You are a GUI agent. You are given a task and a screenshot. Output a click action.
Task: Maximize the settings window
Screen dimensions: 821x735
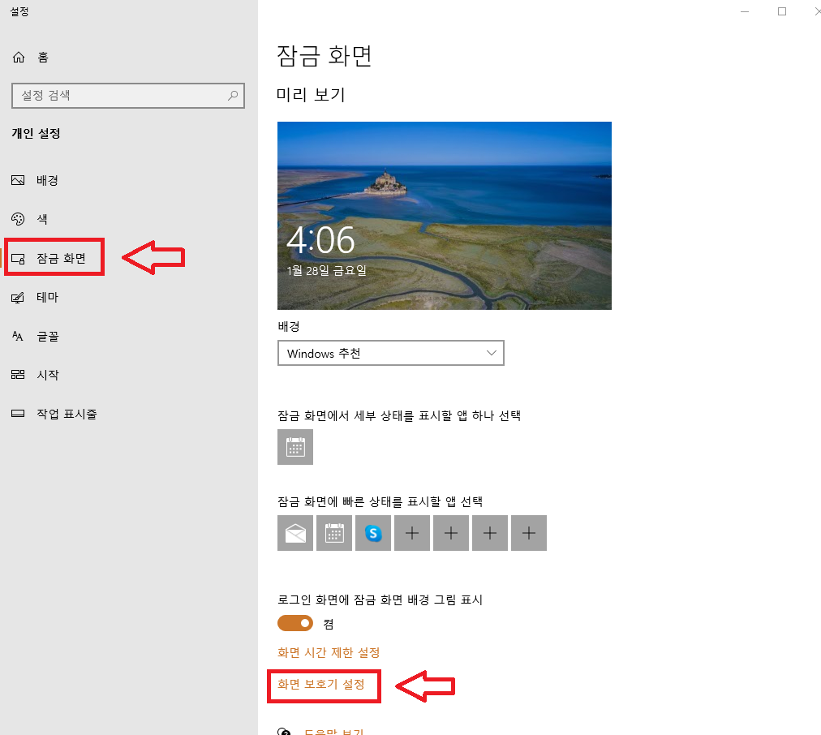coord(782,11)
